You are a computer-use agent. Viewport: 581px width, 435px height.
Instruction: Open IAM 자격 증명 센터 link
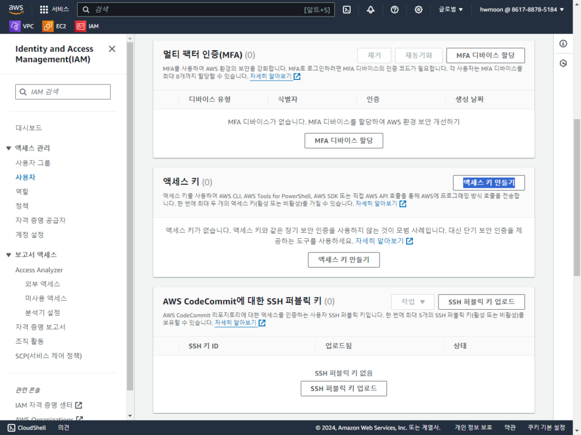pyautogui.click(x=44, y=406)
